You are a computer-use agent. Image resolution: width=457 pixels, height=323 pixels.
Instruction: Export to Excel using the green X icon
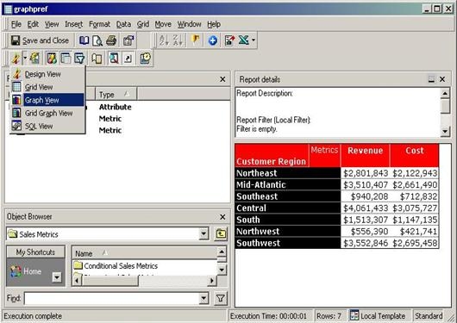pos(244,40)
